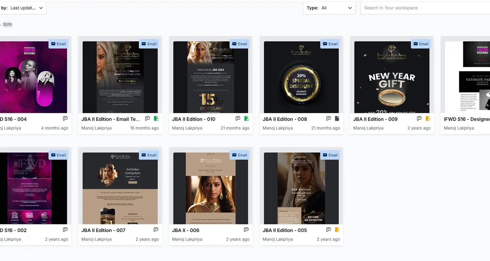Click the orange document status icon on JBA II Edition - 009
The width and height of the screenshot is (490, 261).
tap(428, 118)
